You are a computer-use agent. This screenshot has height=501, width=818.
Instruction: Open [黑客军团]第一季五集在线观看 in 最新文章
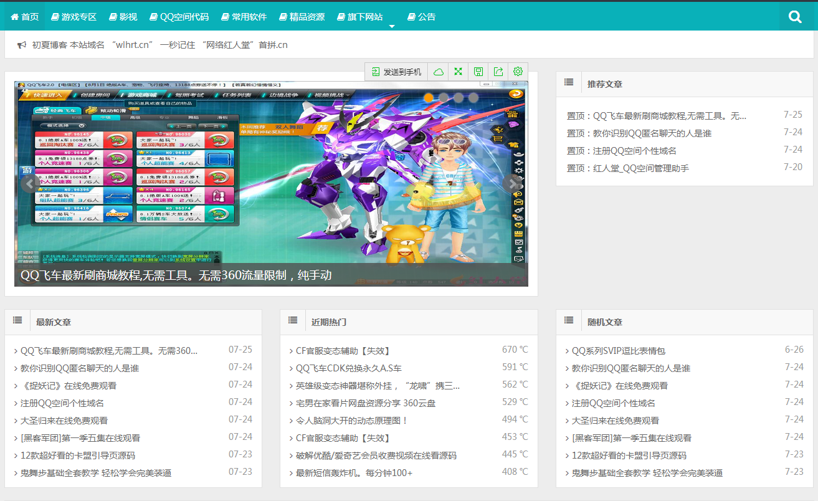[80, 438]
